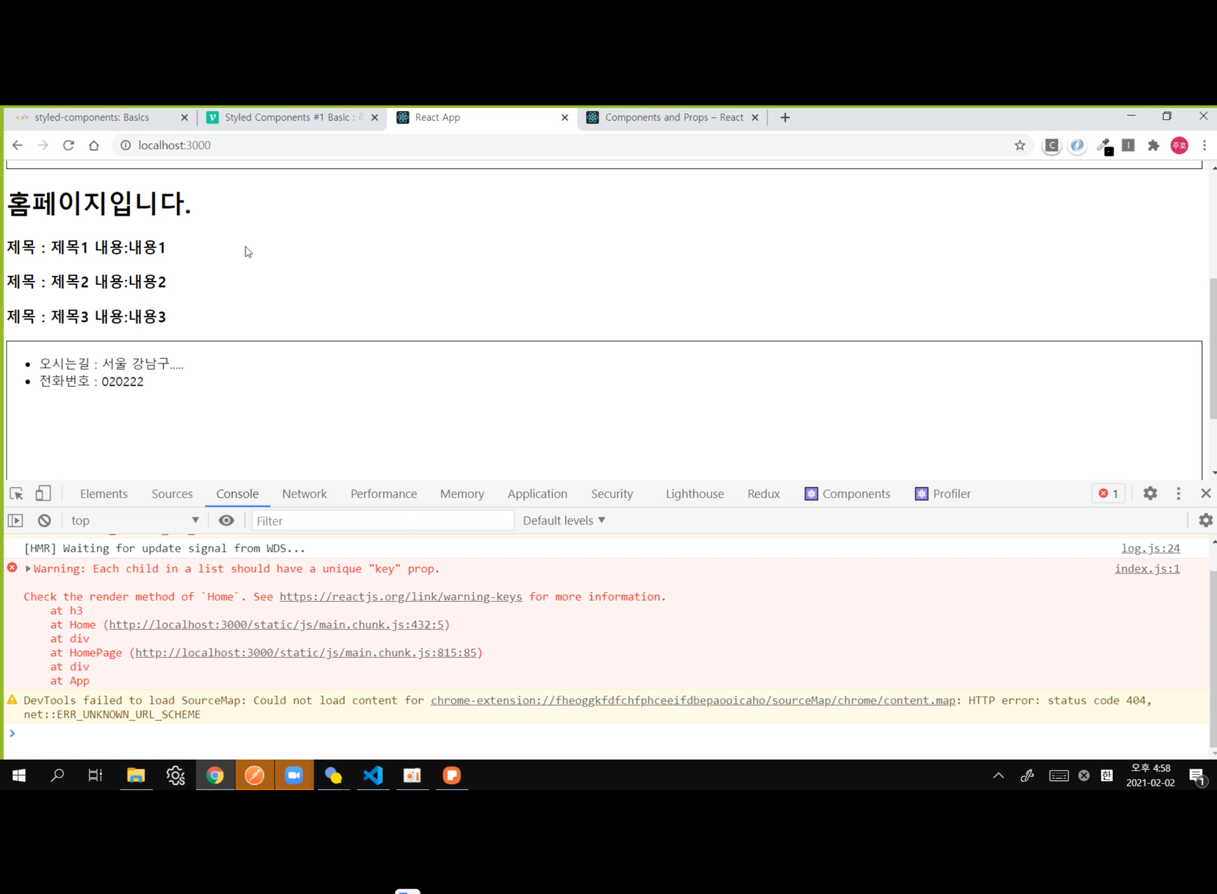The height and width of the screenshot is (894, 1217).
Task: Open the browser home page icon
Action: tap(94, 145)
